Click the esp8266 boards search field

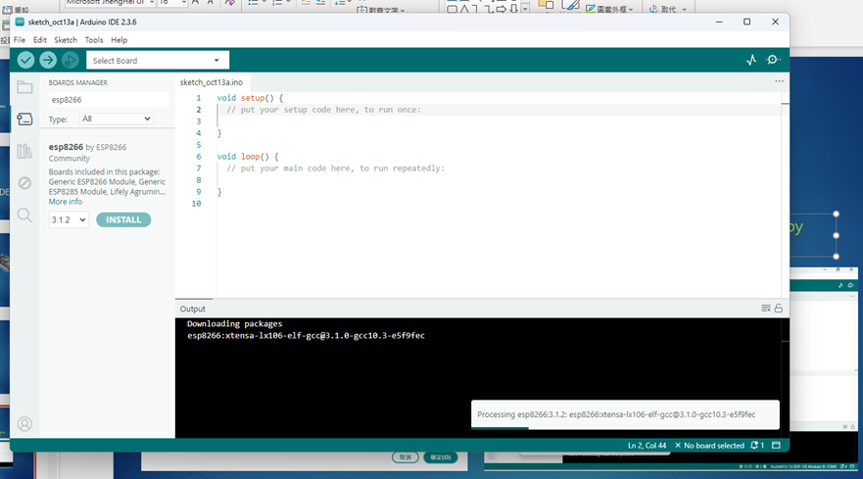[108, 100]
